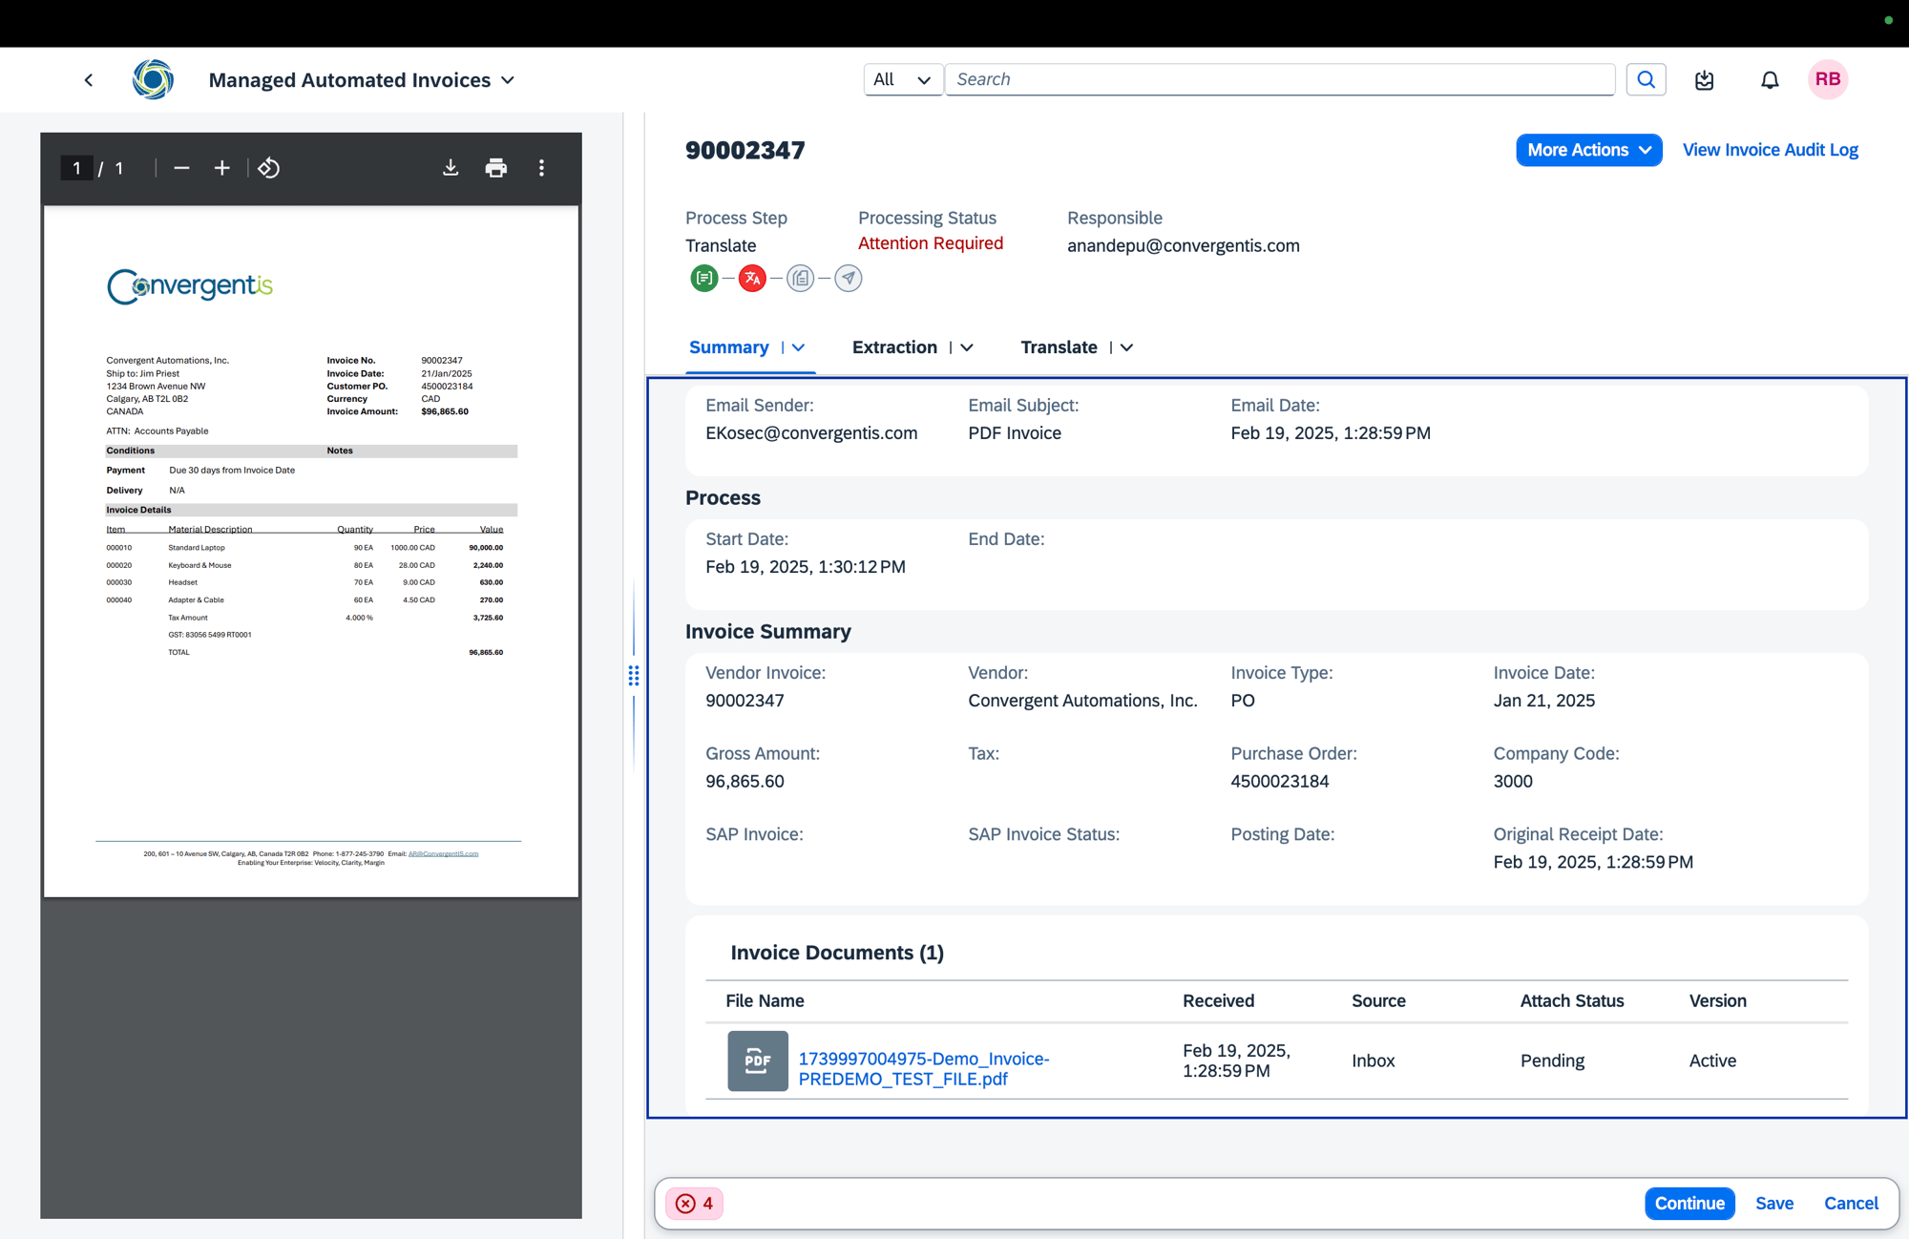Click the panel splitter grip handle
1909x1239 pixels.
click(x=634, y=676)
